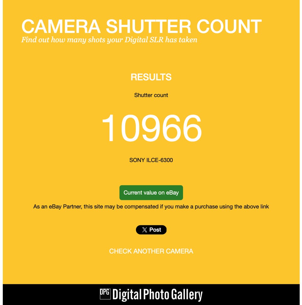Click 'Digital SLR' in the italic subtitle
This screenshot has height=305, width=302.
click(144, 40)
